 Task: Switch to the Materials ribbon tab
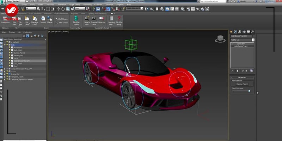tap(48, 13)
